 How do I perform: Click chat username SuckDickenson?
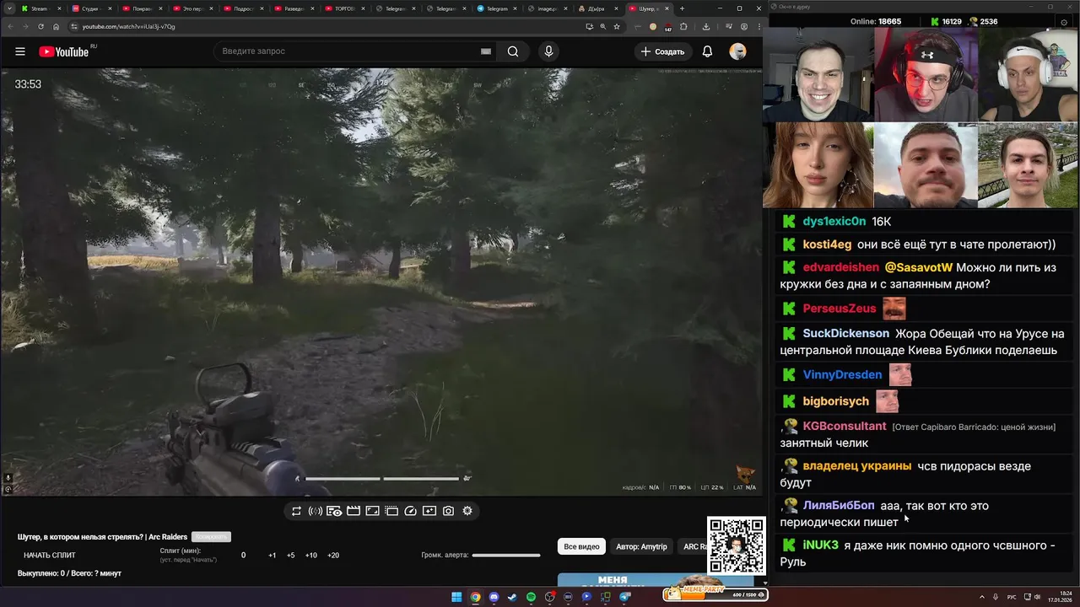pyautogui.click(x=846, y=333)
